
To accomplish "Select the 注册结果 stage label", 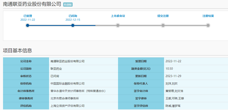I will [208, 16].
